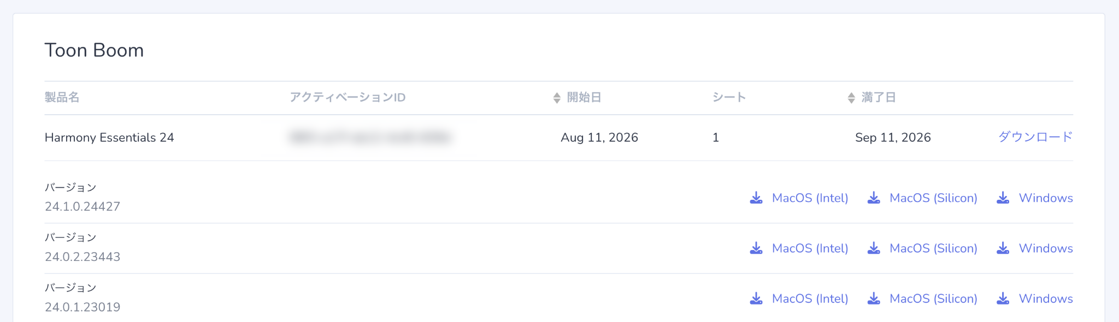Select the Harmony Essentials 24 product row
Screen dimensions: 1119x322
pyautogui.click(x=558, y=138)
